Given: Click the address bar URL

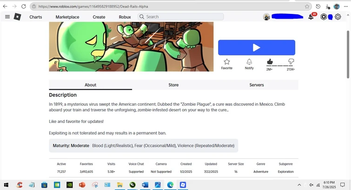Looking at the screenshot, I should coord(93,7).
